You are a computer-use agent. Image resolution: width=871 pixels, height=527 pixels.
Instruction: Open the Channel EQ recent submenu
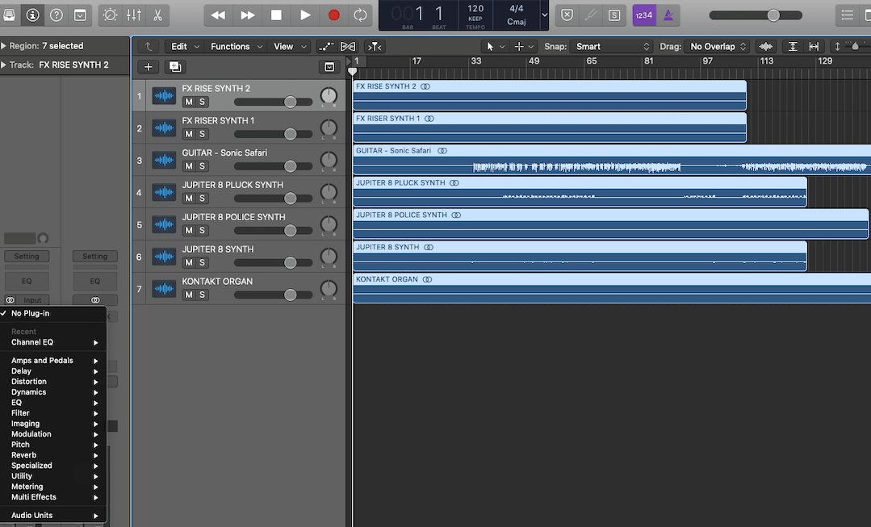pyautogui.click(x=53, y=343)
